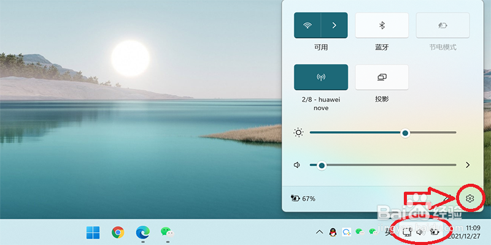Open the WeChat app next to Edge
Image resolution: width=491 pixels, height=245 pixels.
click(x=167, y=232)
